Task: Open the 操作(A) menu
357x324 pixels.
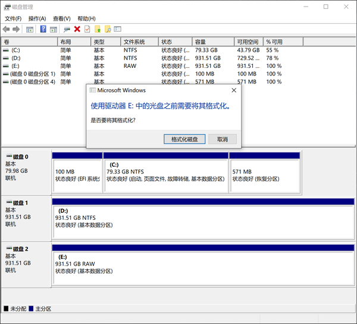Action: (x=37, y=18)
